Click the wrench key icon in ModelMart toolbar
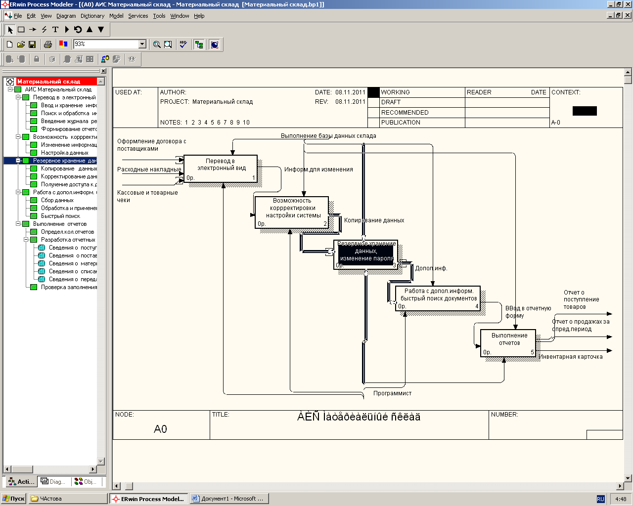 point(117,59)
